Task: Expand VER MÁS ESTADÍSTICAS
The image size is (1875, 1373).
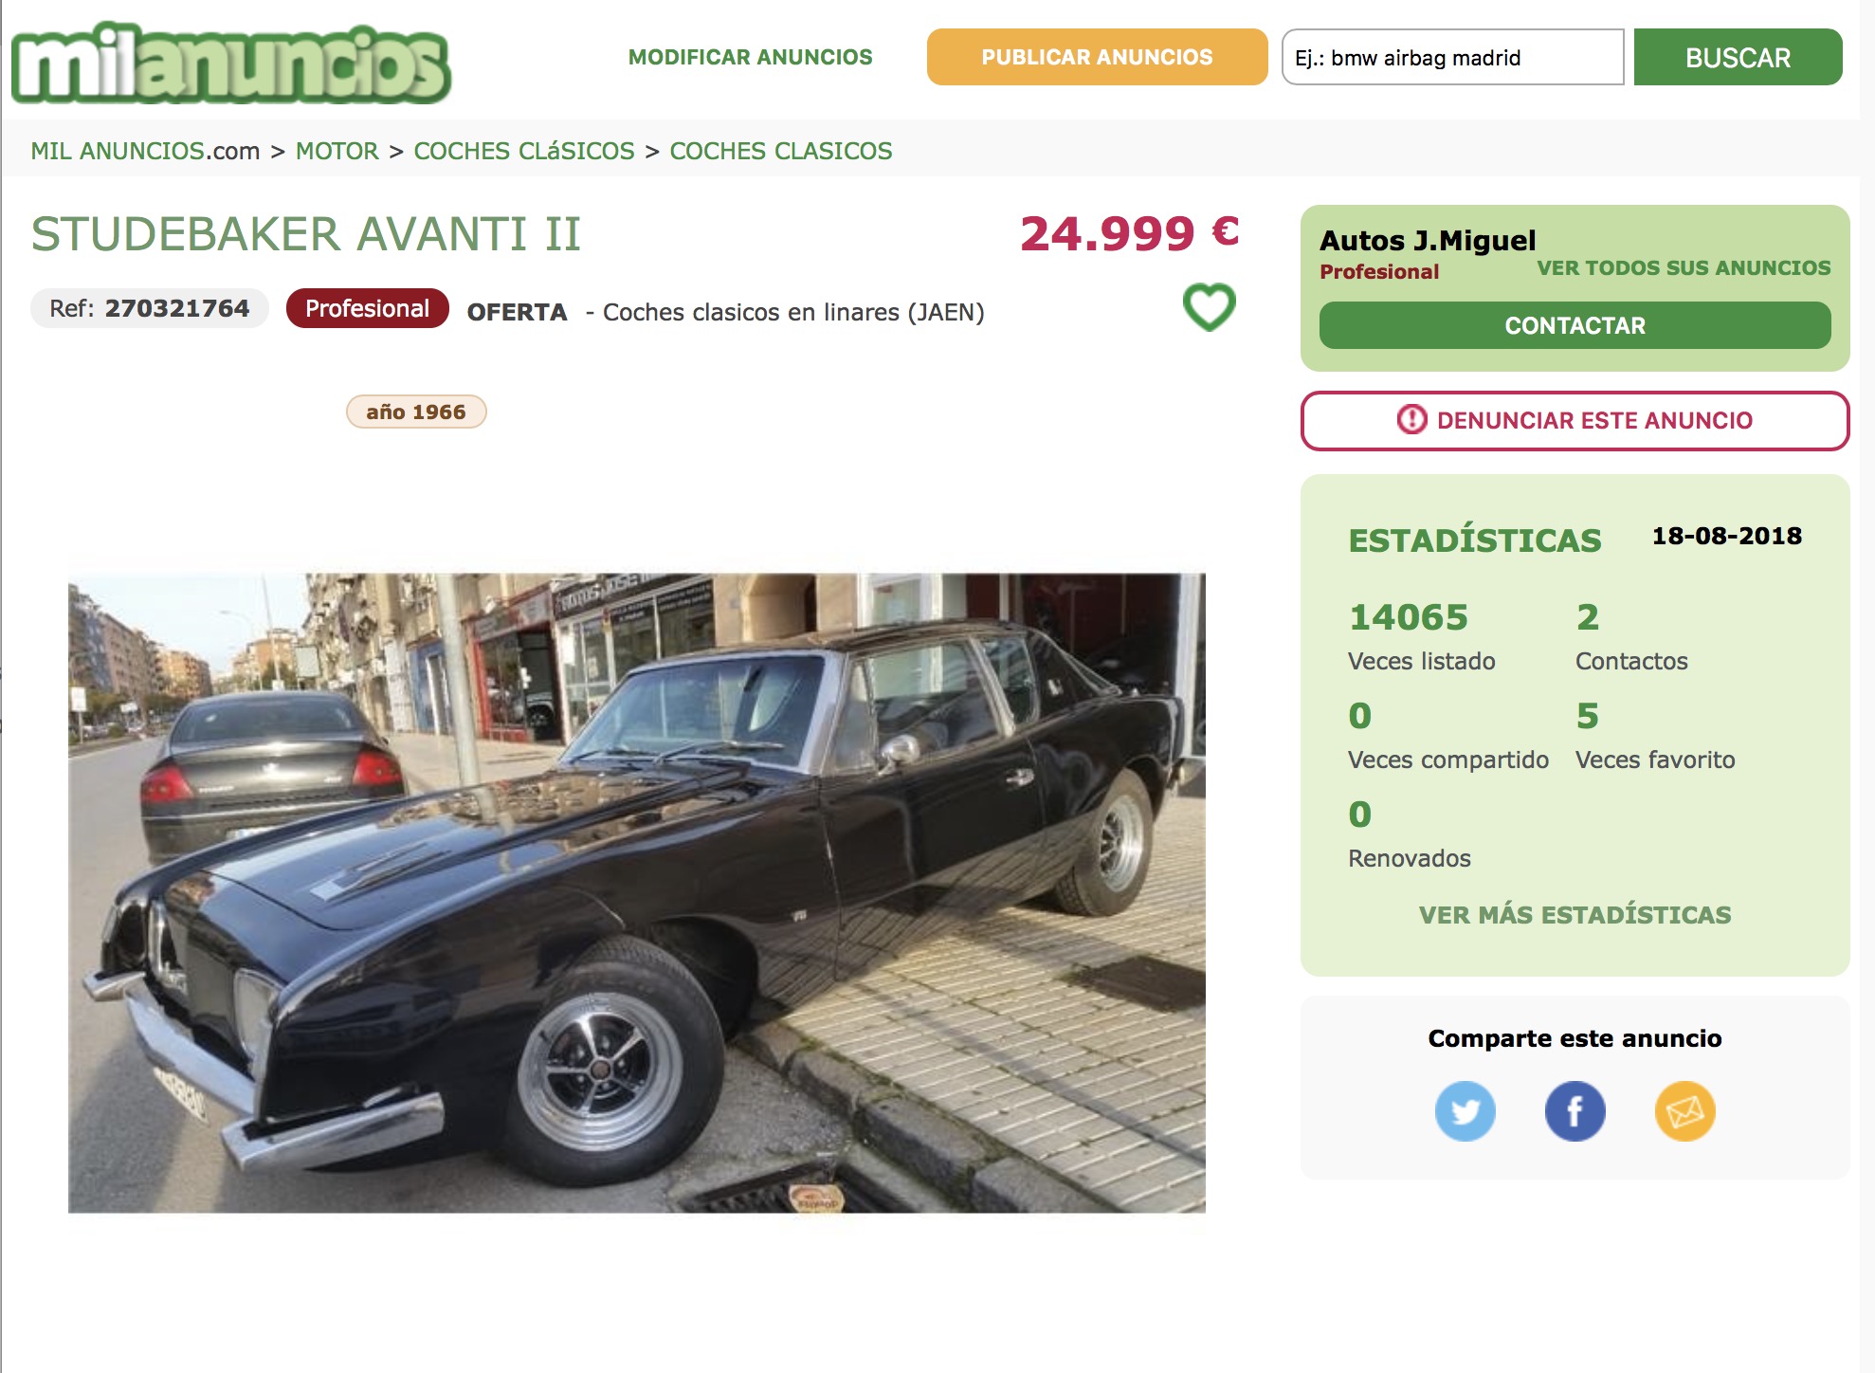Action: tap(1575, 915)
